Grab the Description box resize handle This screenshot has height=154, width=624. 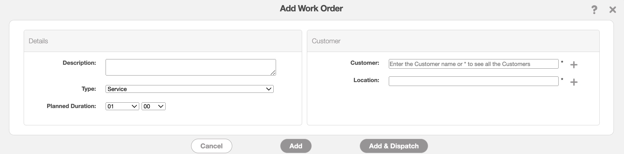click(x=273, y=73)
